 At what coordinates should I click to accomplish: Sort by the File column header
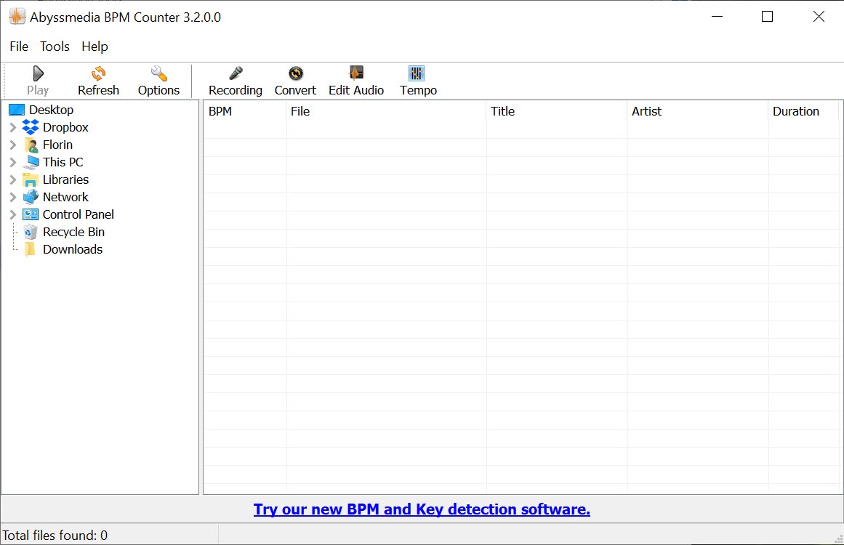pyautogui.click(x=387, y=111)
